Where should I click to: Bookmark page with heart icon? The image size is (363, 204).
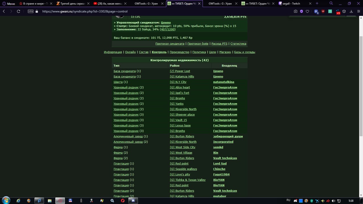coord(307,11)
